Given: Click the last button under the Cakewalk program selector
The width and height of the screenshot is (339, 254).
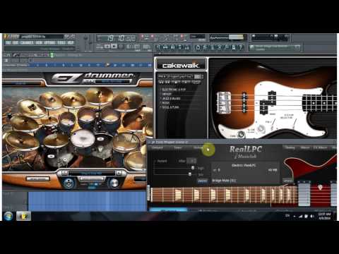Looking at the screenshot, I should [x=196, y=82].
